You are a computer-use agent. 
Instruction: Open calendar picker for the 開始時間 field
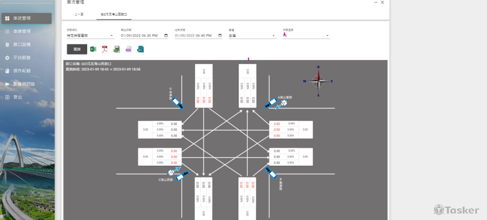click(167, 36)
